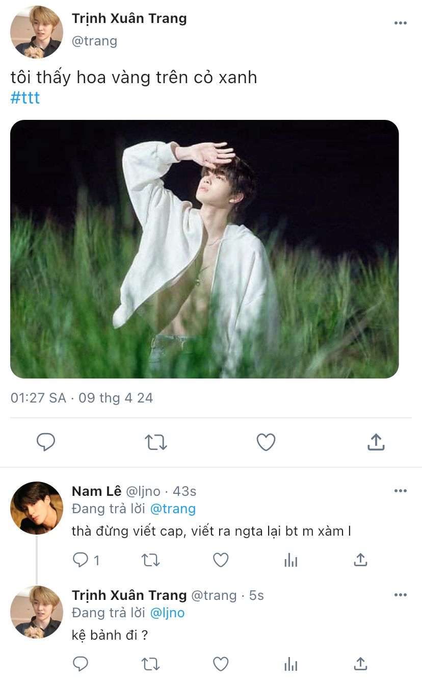The height and width of the screenshot is (680, 422).
Task: Reply to Nam Lê's comment
Action: (x=81, y=560)
